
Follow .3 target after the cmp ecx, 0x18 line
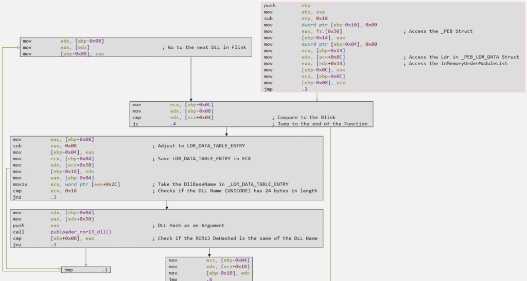click(53, 197)
